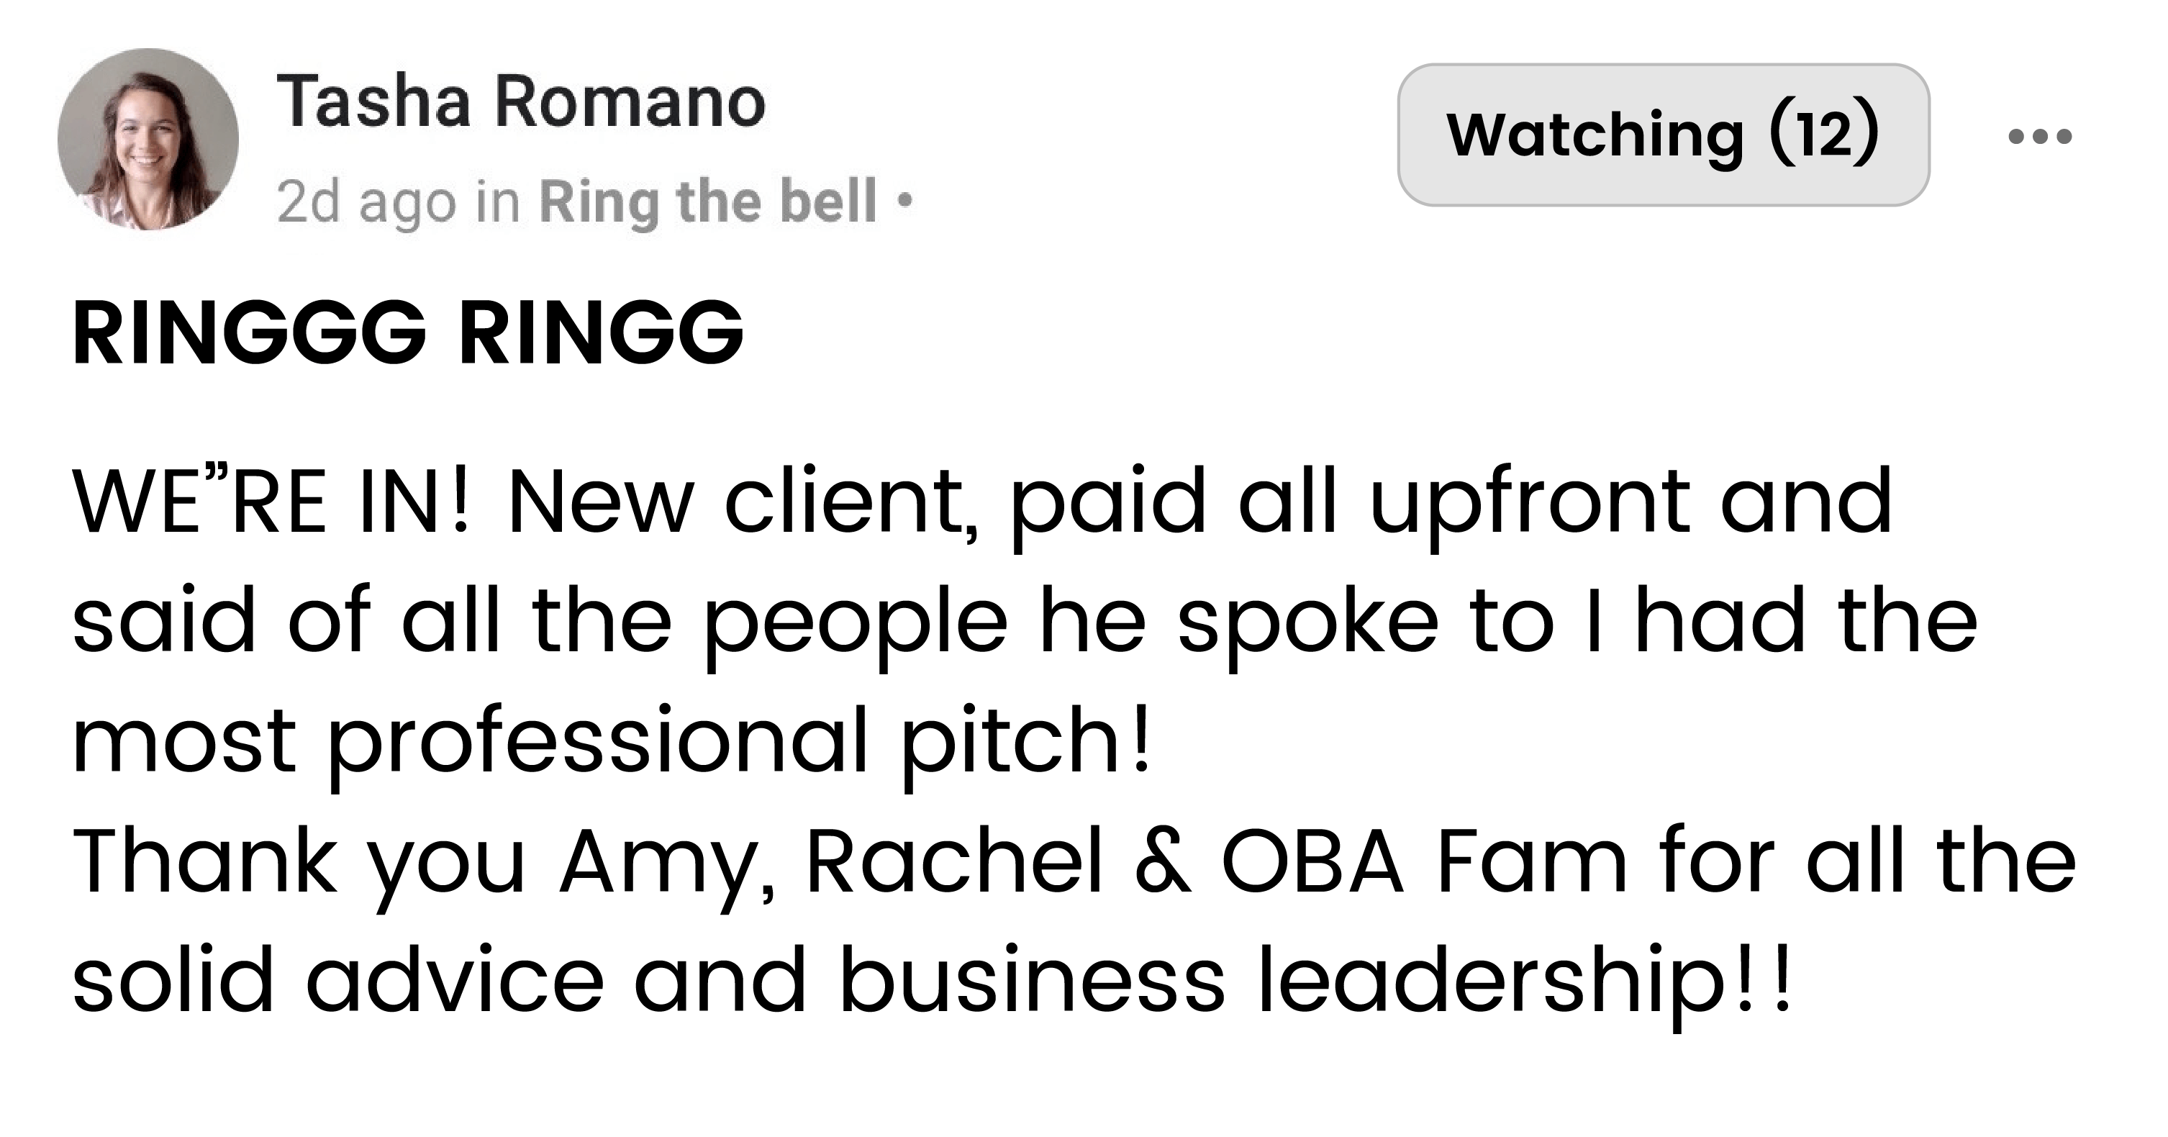Click the dot after Ring the bell
This screenshot has width=2168, height=1137.
[x=904, y=202]
